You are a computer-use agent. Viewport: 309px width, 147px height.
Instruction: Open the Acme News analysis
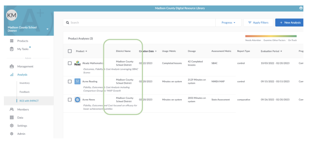[x=89, y=100]
